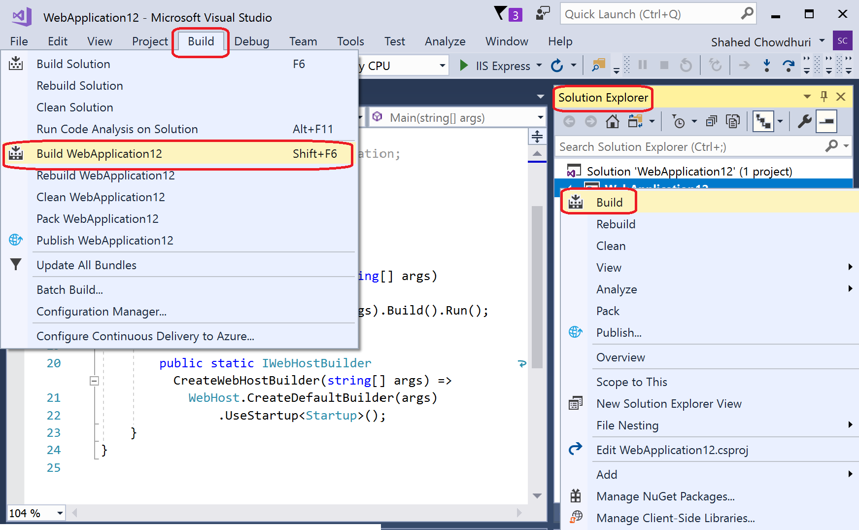Click the Send Feedback icon
Image resolution: width=859 pixels, height=530 pixels.
(x=543, y=14)
